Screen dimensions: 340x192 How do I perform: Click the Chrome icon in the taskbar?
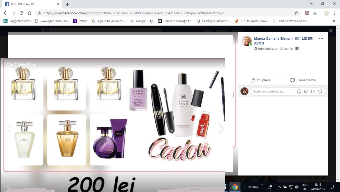click(235, 187)
